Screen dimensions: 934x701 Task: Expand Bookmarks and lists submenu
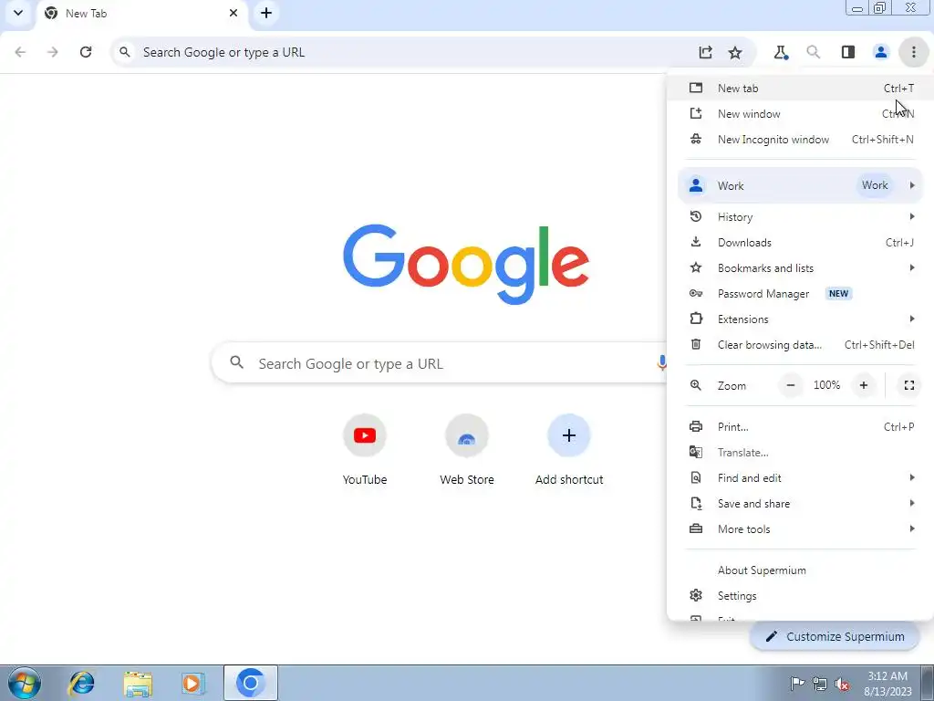click(x=801, y=268)
